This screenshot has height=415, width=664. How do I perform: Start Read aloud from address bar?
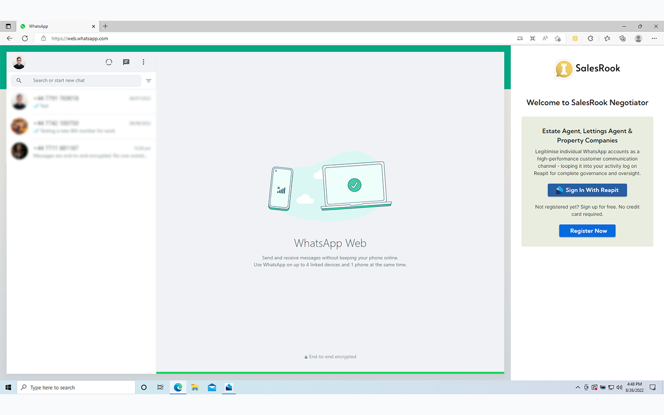tap(545, 38)
